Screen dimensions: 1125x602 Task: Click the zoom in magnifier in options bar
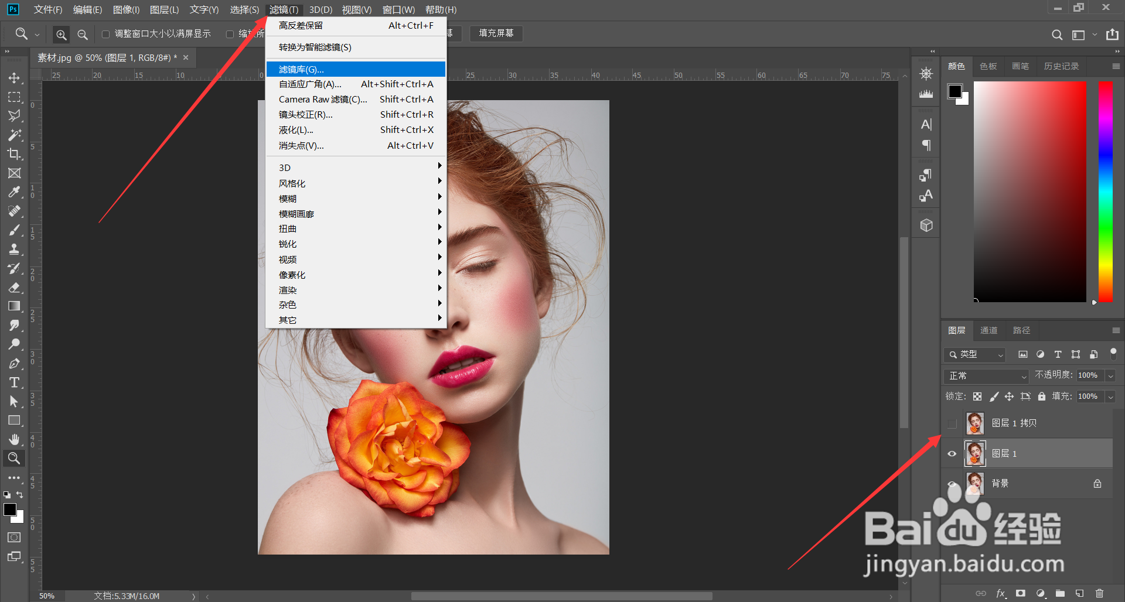coord(61,35)
